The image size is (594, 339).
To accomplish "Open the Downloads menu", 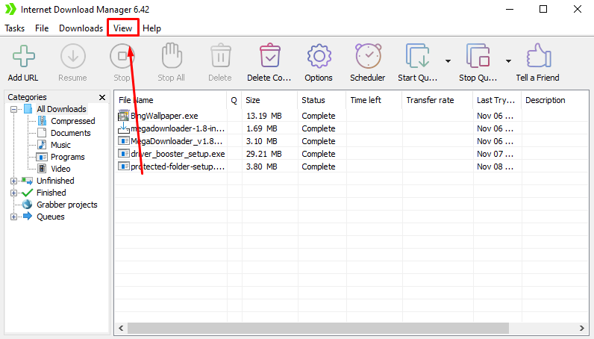I will point(81,28).
